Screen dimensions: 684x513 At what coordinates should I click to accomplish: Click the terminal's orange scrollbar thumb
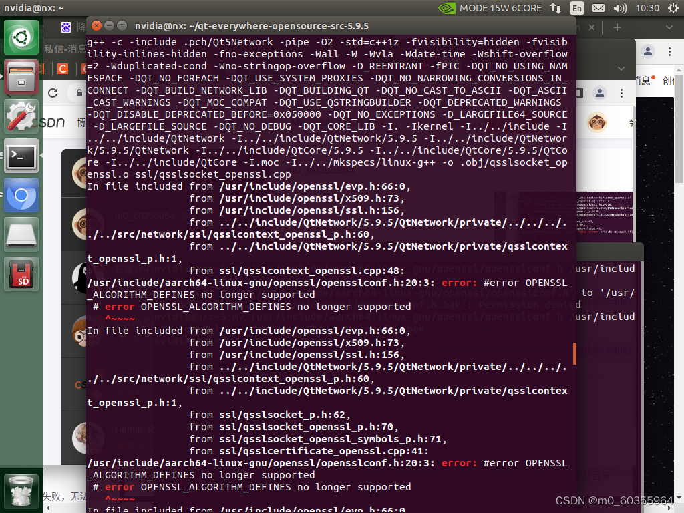coord(574,353)
